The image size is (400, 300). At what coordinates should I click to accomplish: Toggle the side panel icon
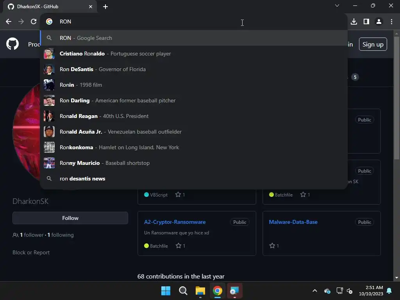coord(366,22)
